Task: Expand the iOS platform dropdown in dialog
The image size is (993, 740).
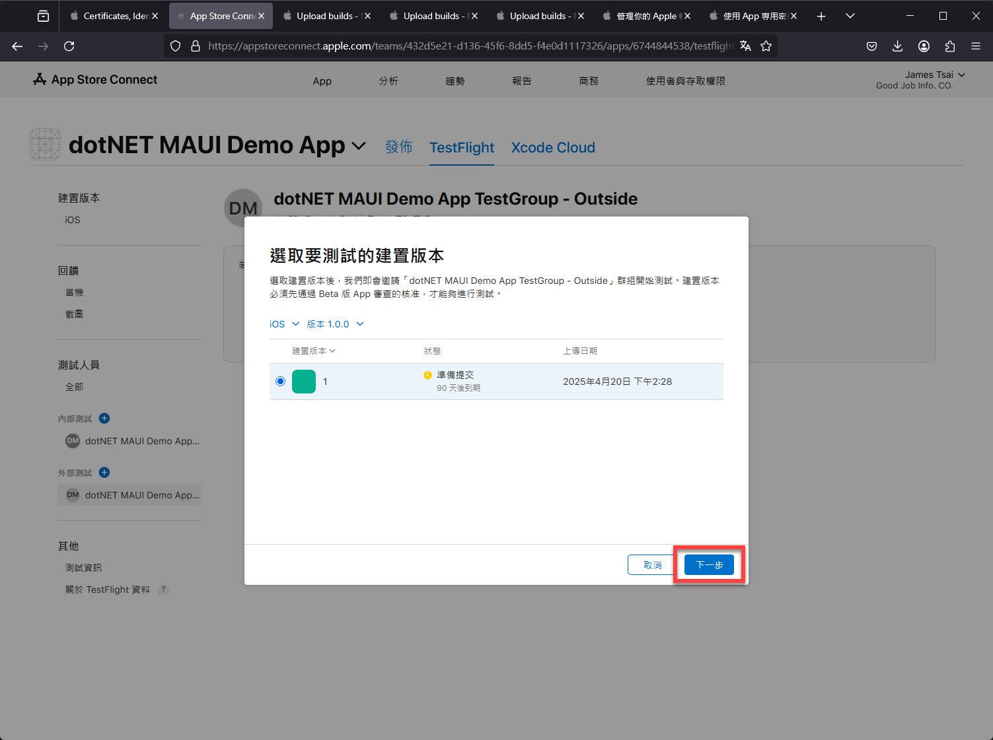Action: coord(285,324)
